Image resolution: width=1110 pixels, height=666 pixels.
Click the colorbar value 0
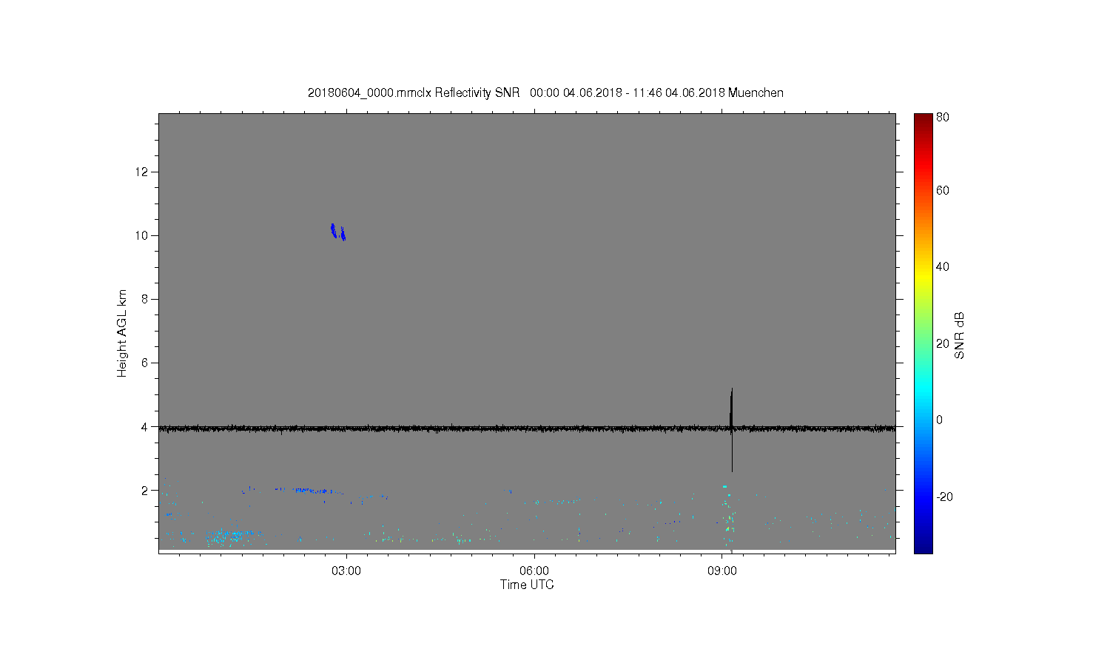940,420
